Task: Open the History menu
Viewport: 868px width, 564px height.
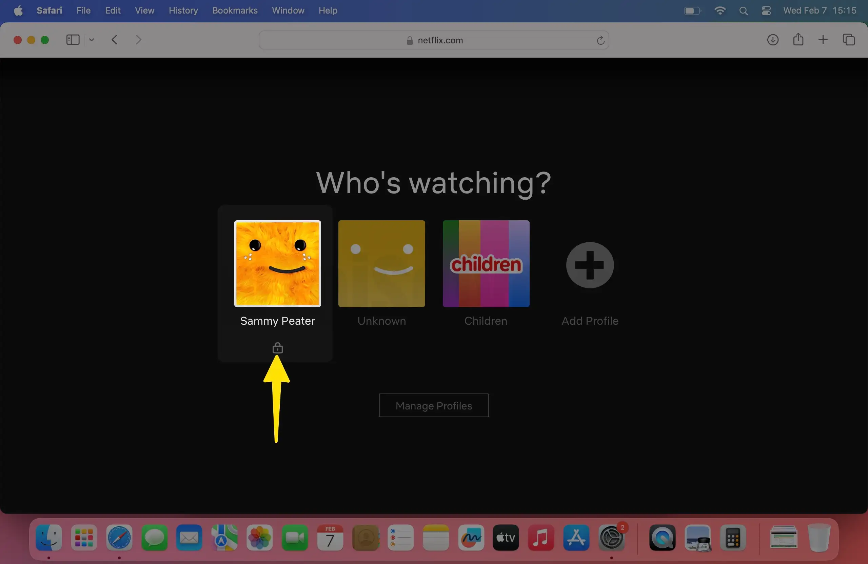Action: (183, 11)
